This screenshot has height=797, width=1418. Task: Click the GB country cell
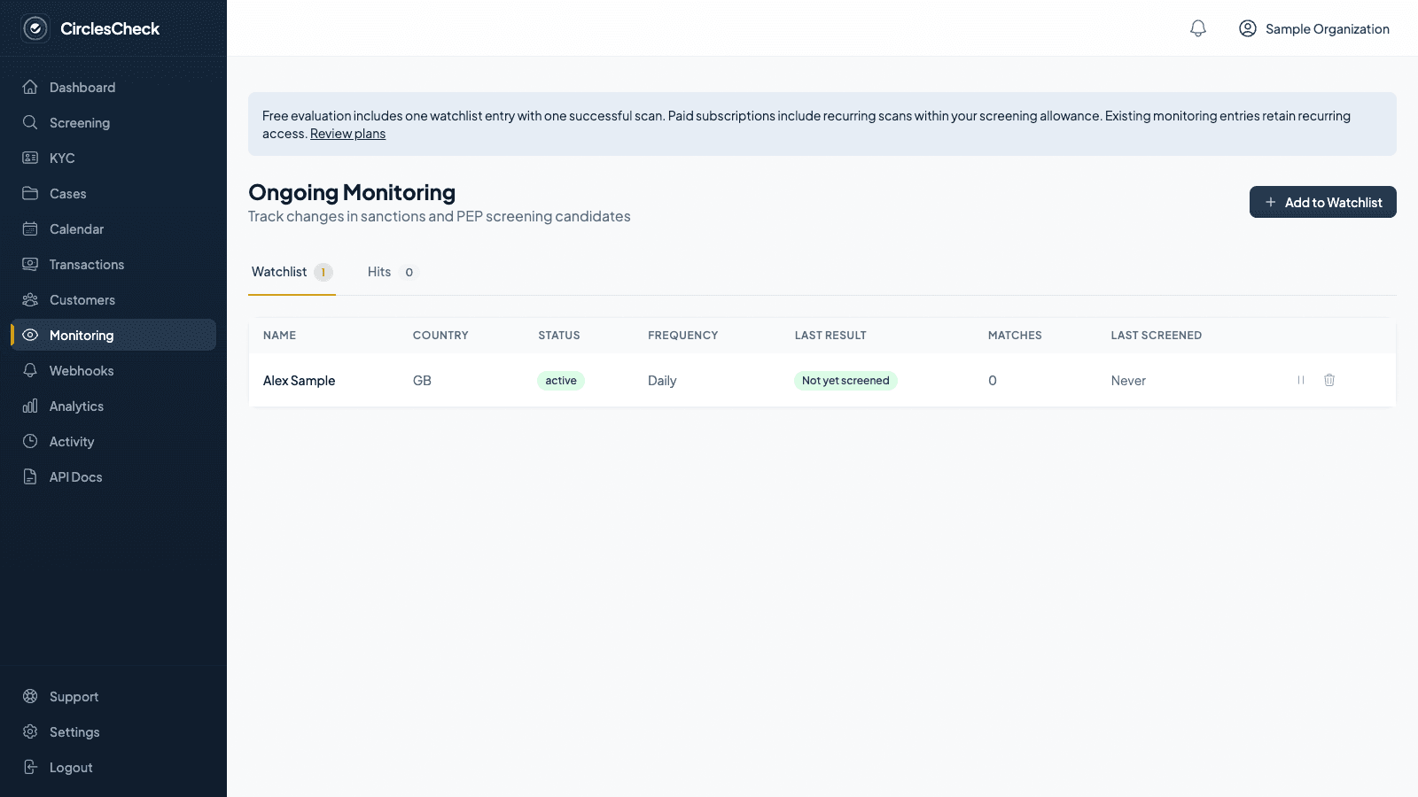tap(422, 381)
